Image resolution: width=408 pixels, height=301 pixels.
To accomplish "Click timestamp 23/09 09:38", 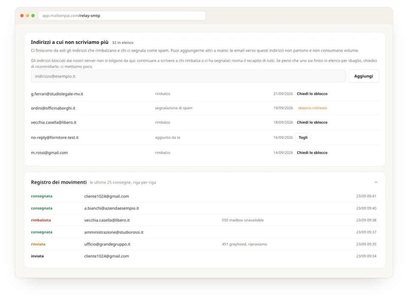I will [366, 220].
